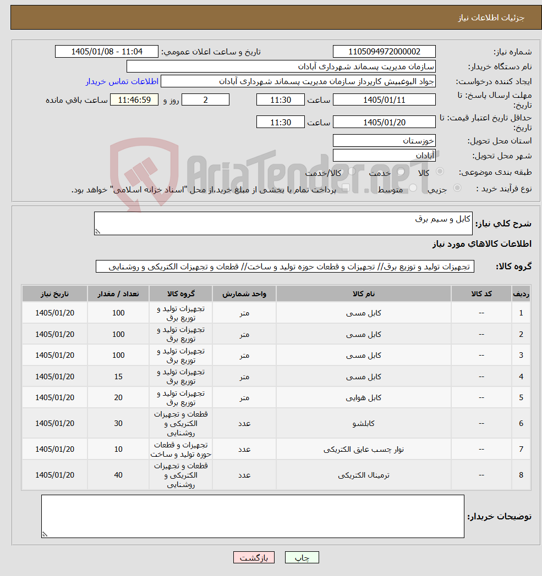Click کابلشو item name in row 6

(364, 424)
